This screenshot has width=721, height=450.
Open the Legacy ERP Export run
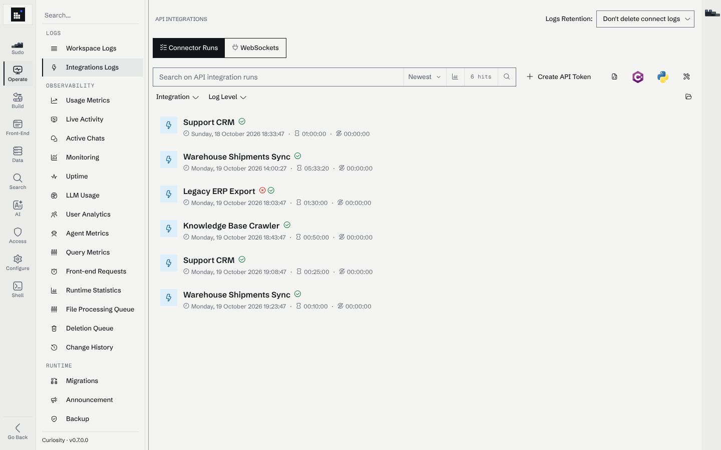tap(219, 191)
